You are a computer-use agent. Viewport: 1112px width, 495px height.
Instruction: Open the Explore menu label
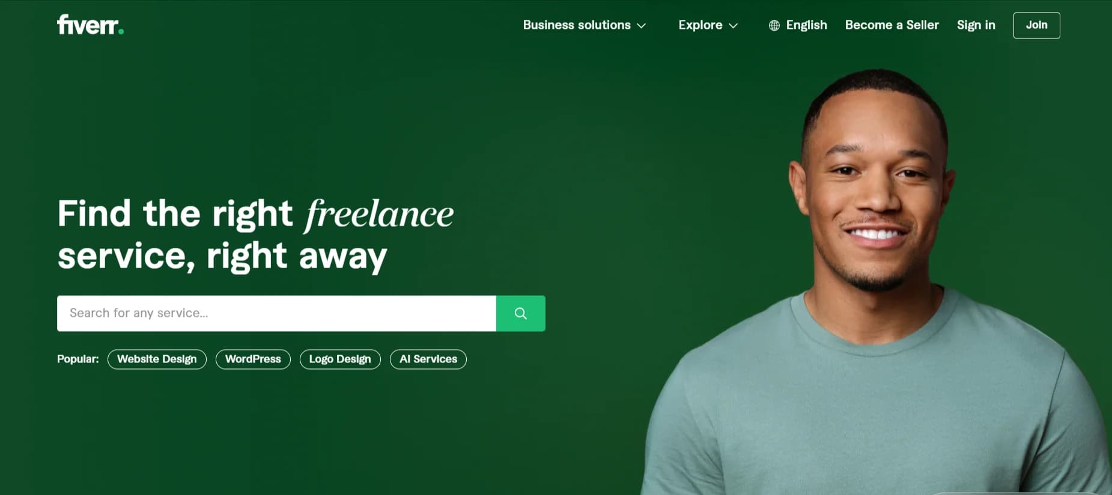(700, 25)
